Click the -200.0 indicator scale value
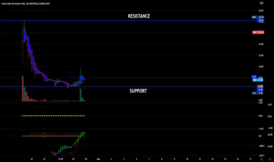The height and width of the screenshot is (162, 274). pos(261,146)
